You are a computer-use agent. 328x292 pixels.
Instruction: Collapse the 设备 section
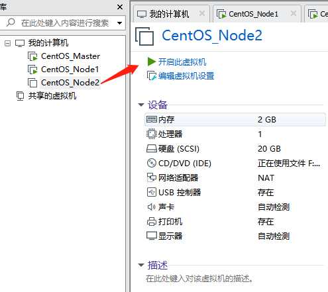click(x=141, y=105)
